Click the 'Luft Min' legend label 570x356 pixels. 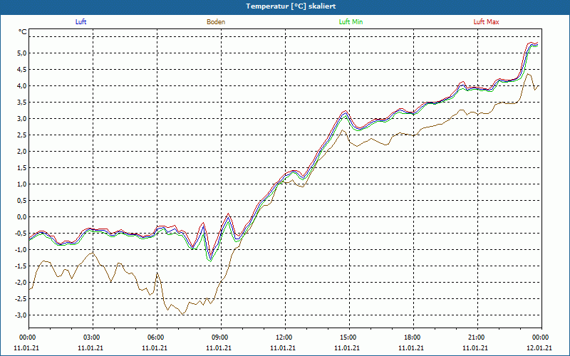click(351, 22)
